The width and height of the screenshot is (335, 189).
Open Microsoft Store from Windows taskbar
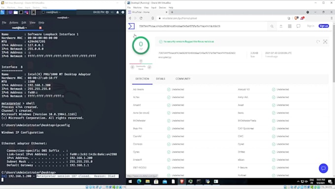pyautogui.click(x=156, y=182)
